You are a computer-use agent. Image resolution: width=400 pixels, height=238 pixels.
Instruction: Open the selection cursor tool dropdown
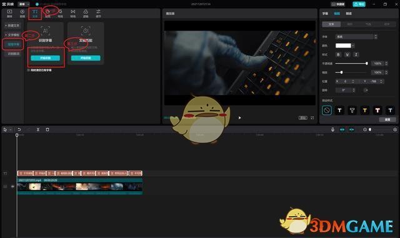tap(11, 129)
